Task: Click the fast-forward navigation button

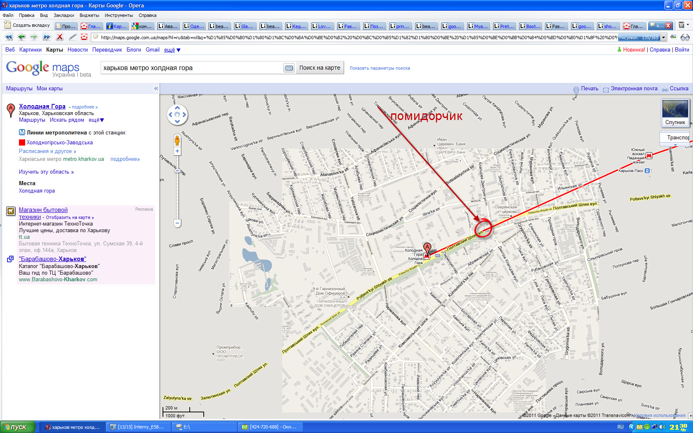Action: 47,37
